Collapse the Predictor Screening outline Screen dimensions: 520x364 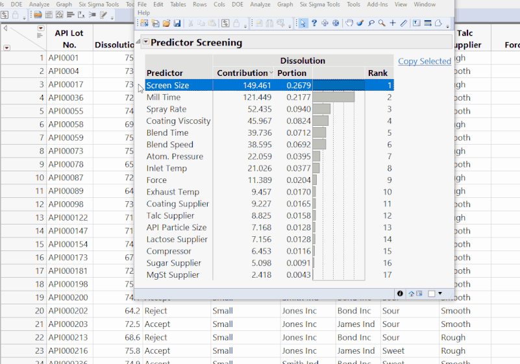click(x=138, y=43)
